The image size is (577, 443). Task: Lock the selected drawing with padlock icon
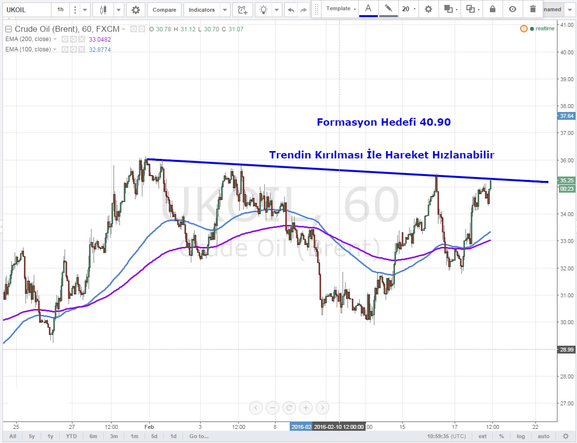click(x=492, y=9)
